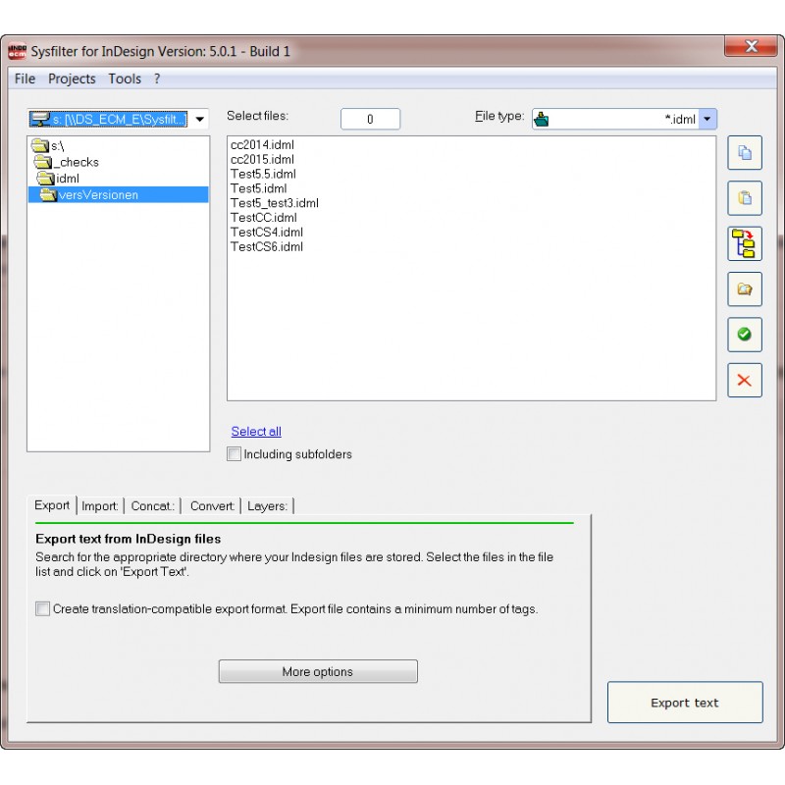The width and height of the screenshot is (785, 785).
Task: Click the file type icon beside *.idml
Action: tap(542, 119)
